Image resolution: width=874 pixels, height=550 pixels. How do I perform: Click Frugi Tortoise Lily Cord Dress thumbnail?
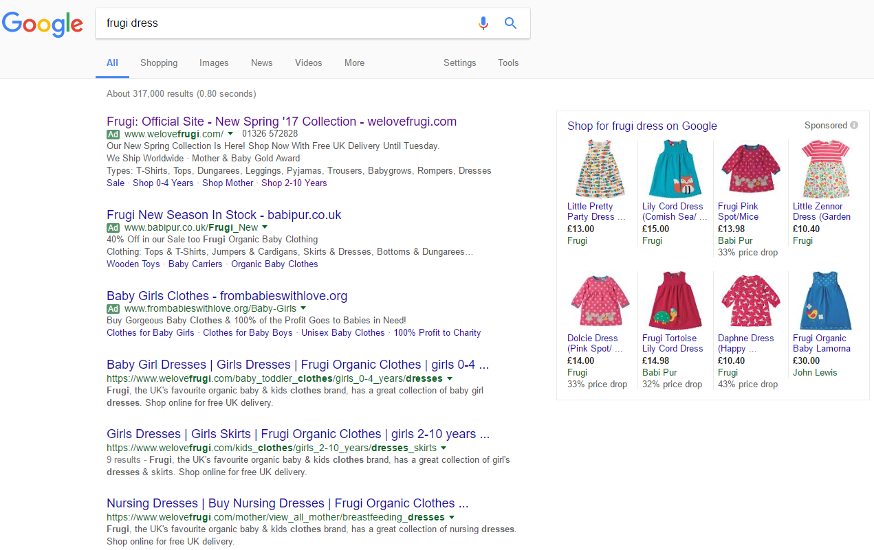pos(675,301)
